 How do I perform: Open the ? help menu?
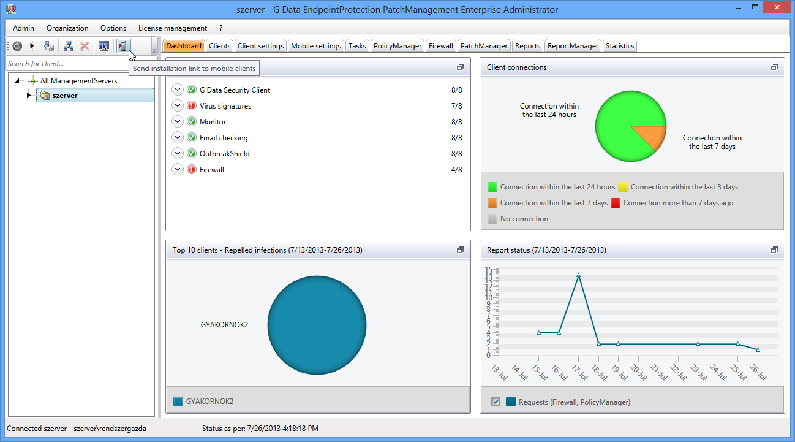click(220, 28)
